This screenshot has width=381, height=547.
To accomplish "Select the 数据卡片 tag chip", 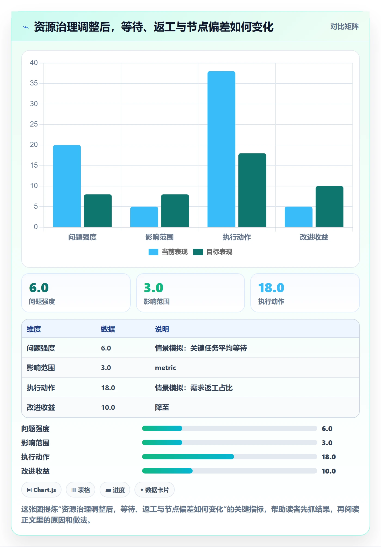I will point(155,490).
